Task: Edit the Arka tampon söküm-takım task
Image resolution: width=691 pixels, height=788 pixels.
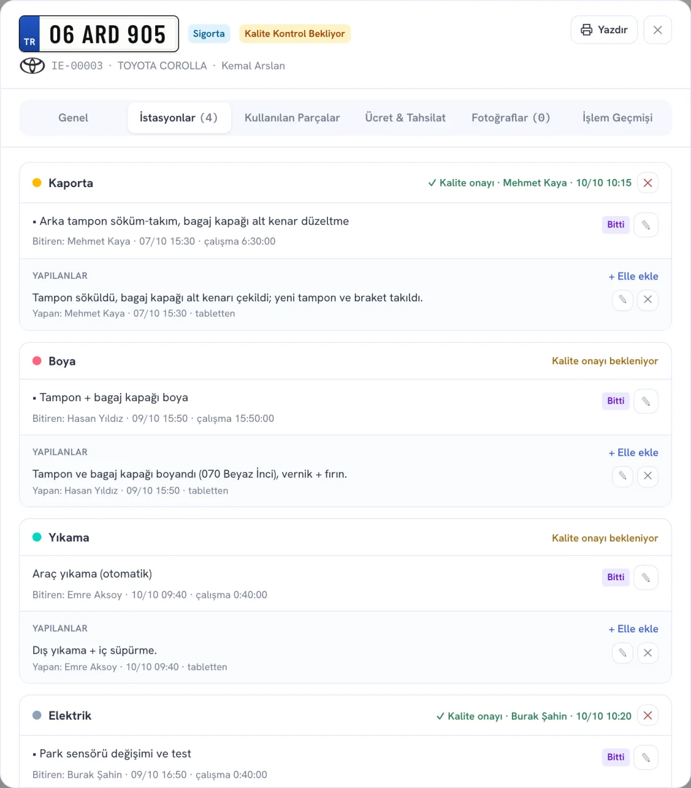Action: point(646,225)
